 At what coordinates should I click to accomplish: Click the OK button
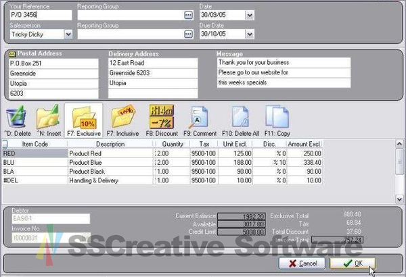click(x=353, y=263)
